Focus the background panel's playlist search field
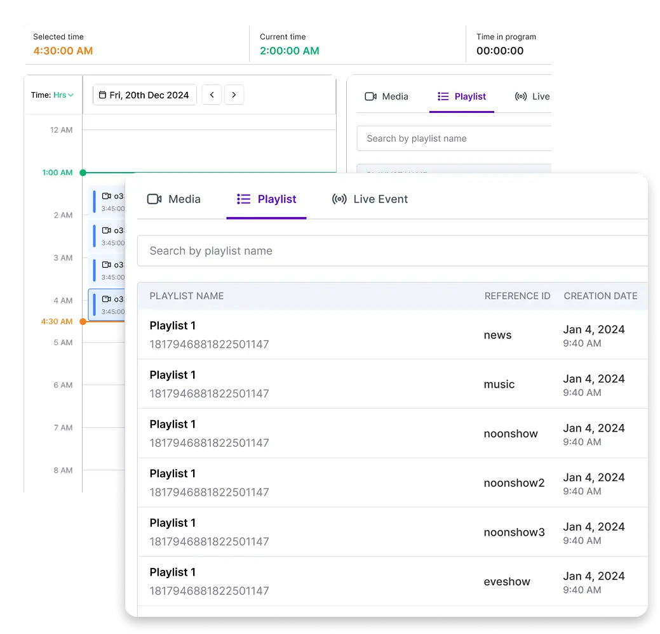The image size is (660, 634). 454,138
